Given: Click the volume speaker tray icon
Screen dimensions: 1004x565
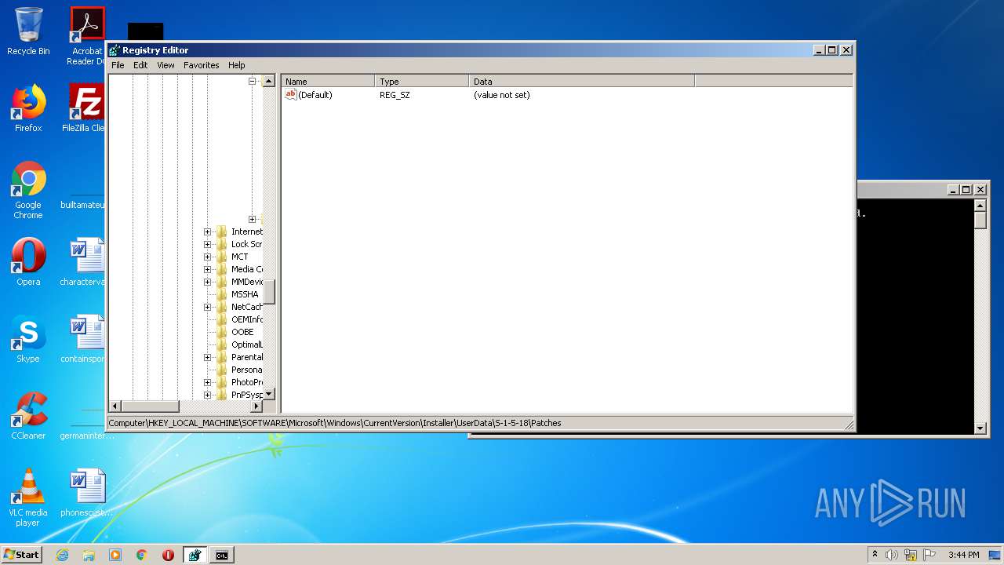Looking at the screenshot, I should [x=892, y=555].
